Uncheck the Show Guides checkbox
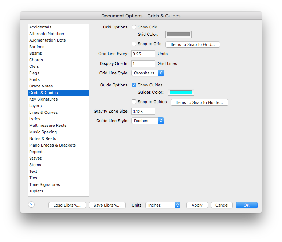Viewport: 282px width, 242px height. (x=134, y=85)
